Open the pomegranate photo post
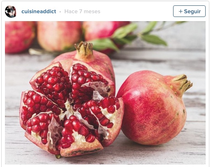The width and height of the screenshot is (211, 167). coord(105,93)
